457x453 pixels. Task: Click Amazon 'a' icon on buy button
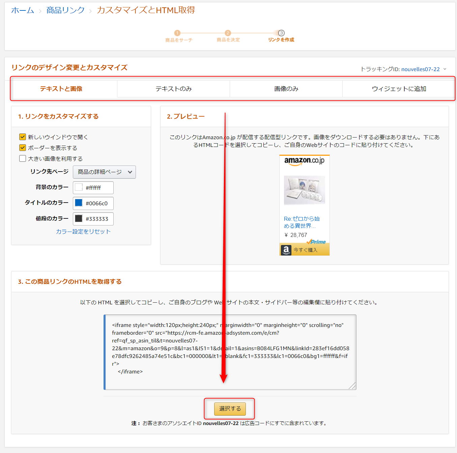point(286,250)
